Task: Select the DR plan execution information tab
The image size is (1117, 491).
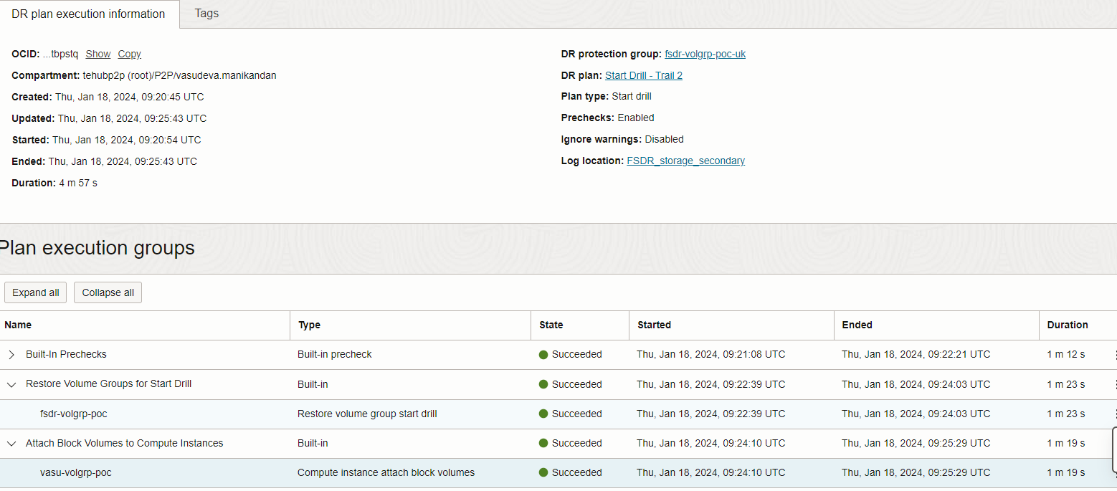Action: point(88,14)
